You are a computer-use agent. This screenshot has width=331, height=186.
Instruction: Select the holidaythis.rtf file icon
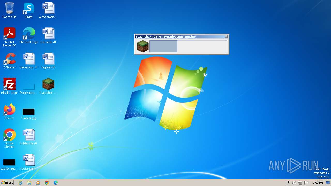coord(29,137)
